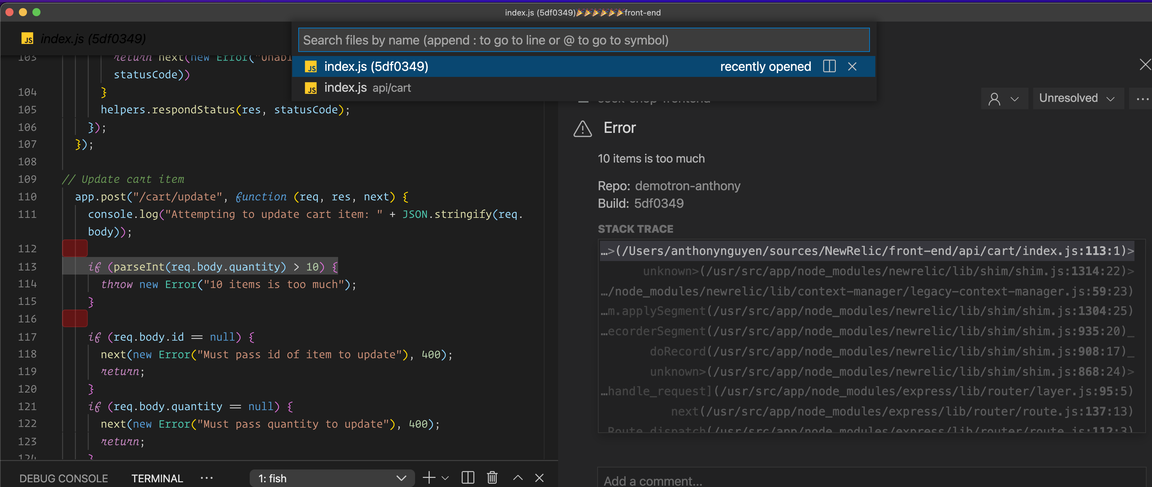The height and width of the screenshot is (487, 1152).
Task: Click split editor icon on index.js result
Action: click(829, 66)
